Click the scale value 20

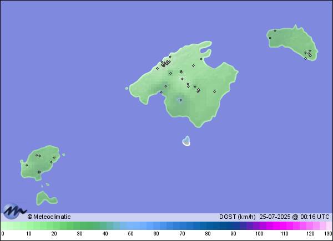coord(54,234)
